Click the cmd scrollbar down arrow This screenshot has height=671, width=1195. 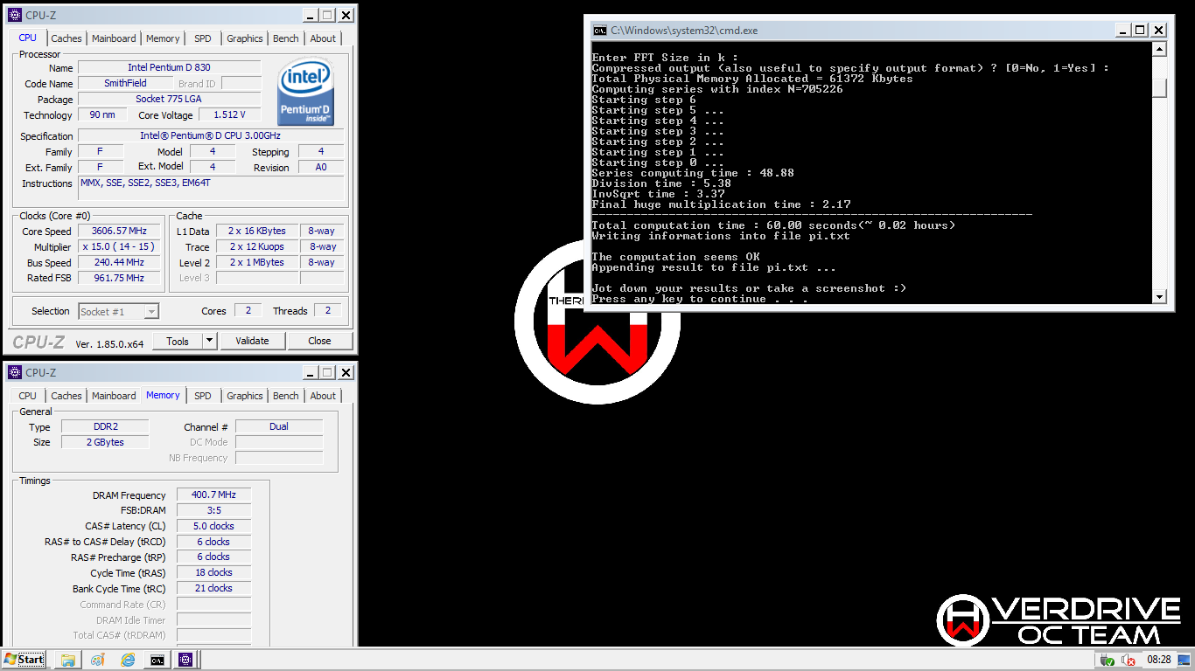(1160, 297)
